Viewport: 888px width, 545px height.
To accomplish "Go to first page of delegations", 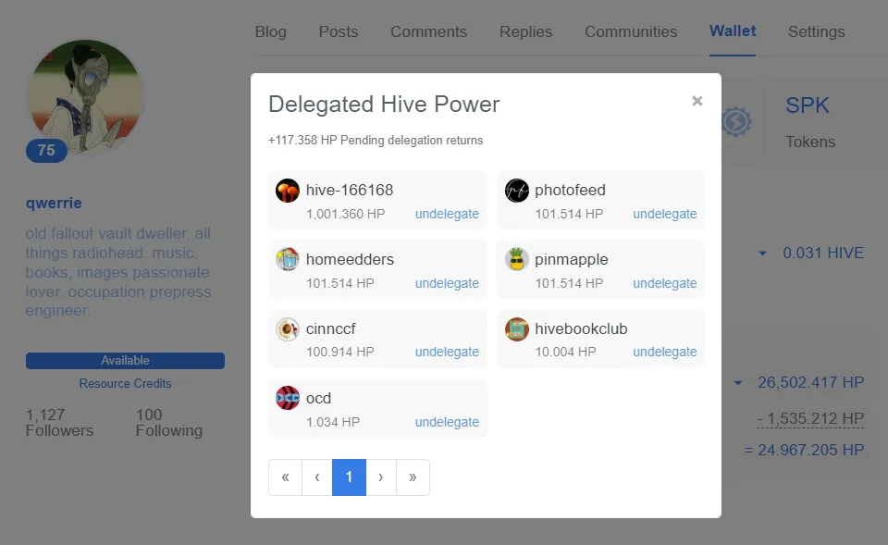I will pos(286,477).
